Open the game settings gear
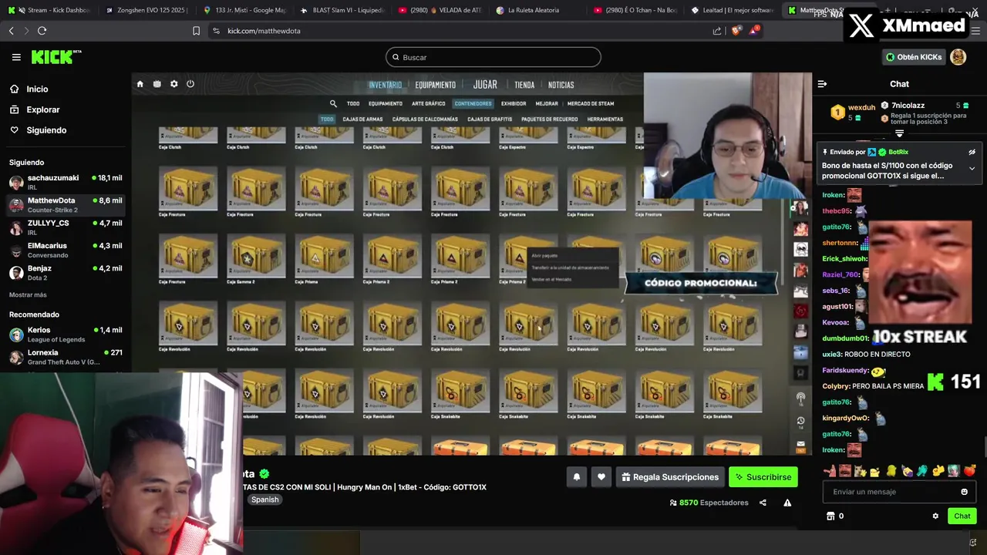This screenshot has height=555, width=987. tap(173, 84)
